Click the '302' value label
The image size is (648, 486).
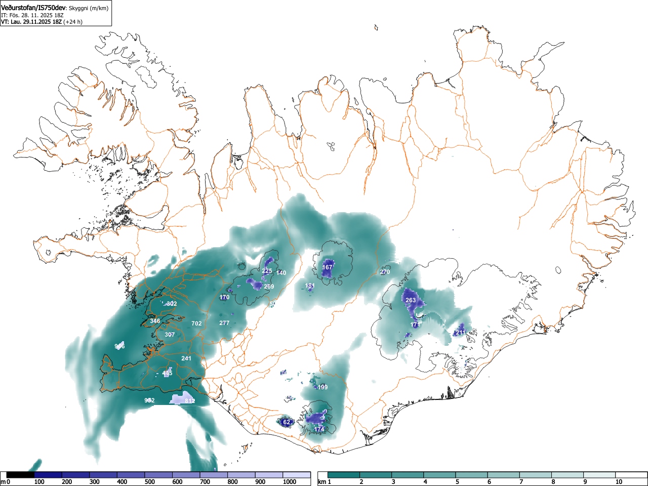pyautogui.click(x=172, y=304)
